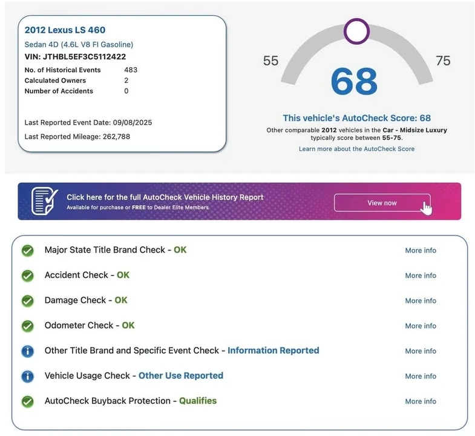The width and height of the screenshot is (475, 436).
Task: Click the report document icon in the banner
Action: [44, 201]
